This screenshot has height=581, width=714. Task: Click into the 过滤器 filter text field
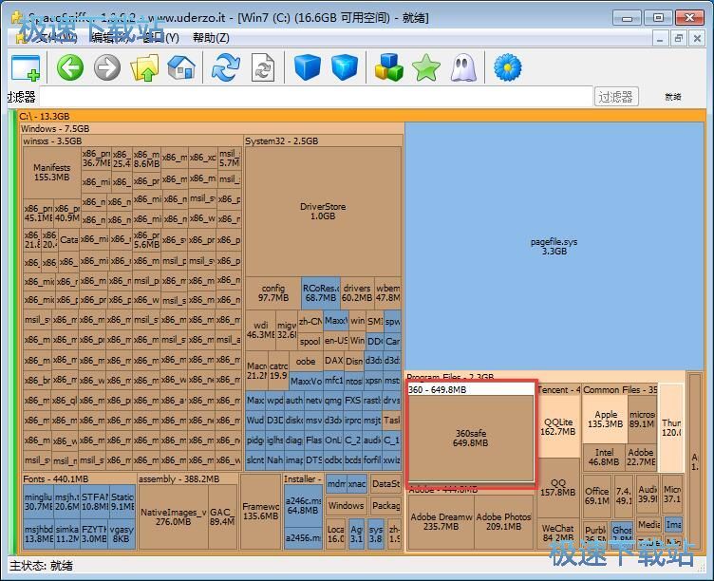(x=316, y=97)
